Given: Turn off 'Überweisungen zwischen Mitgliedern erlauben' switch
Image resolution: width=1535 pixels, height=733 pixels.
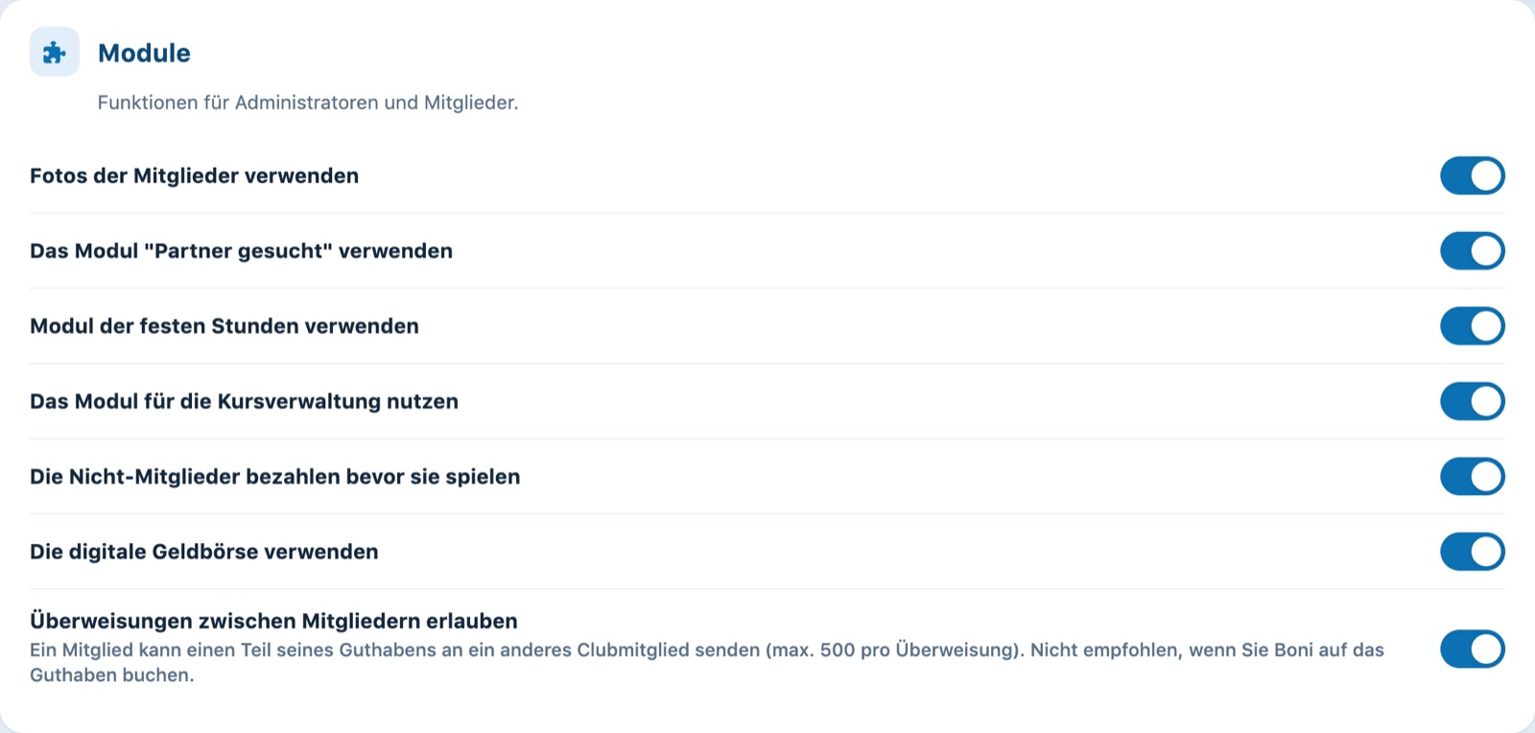Looking at the screenshot, I should tap(1472, 649).
